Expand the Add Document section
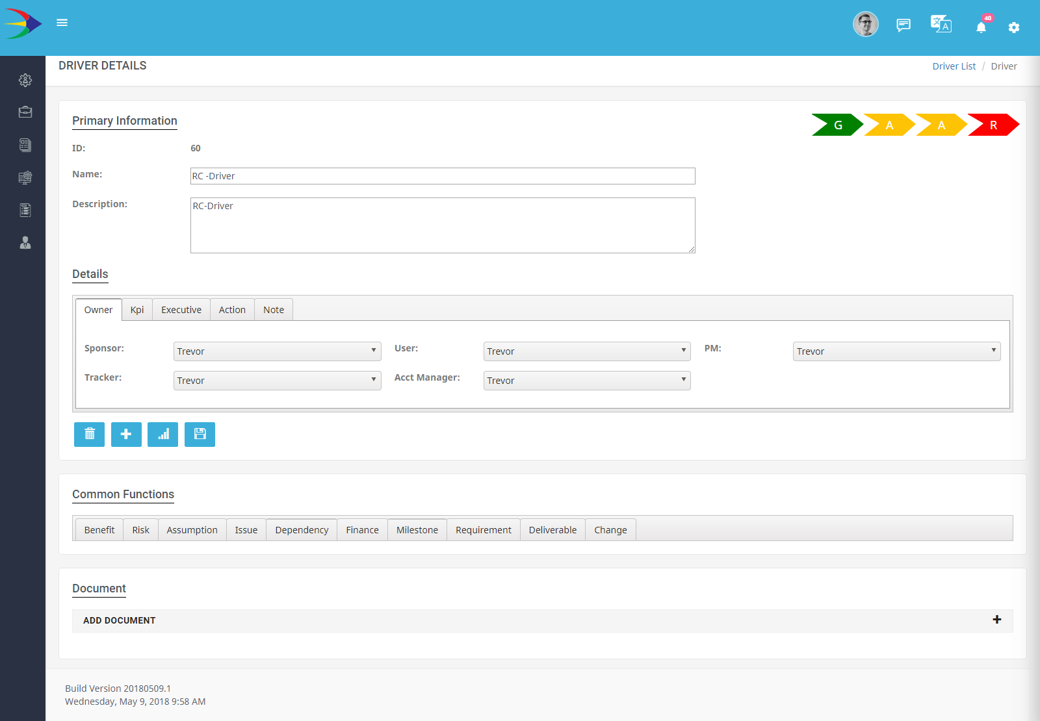This screenshot has width=1040, height=721. point(996,620)
